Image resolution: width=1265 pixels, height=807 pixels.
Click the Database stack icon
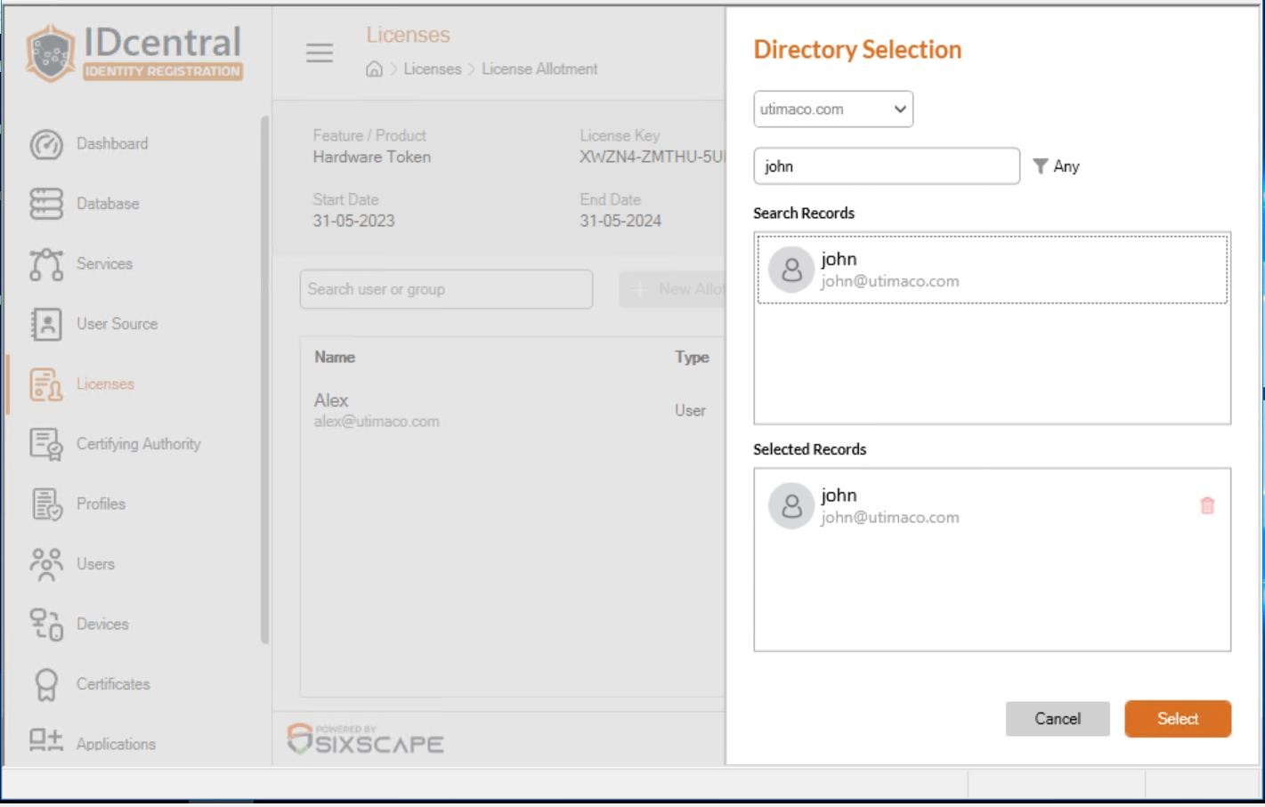coord(46,204)
